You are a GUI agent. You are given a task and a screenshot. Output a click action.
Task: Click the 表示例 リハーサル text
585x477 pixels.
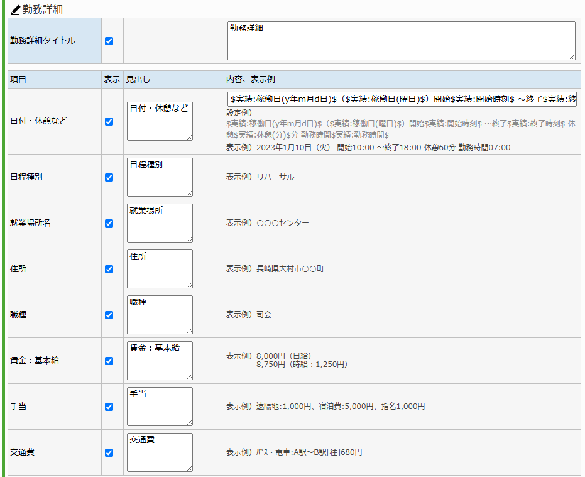(260, 177)
